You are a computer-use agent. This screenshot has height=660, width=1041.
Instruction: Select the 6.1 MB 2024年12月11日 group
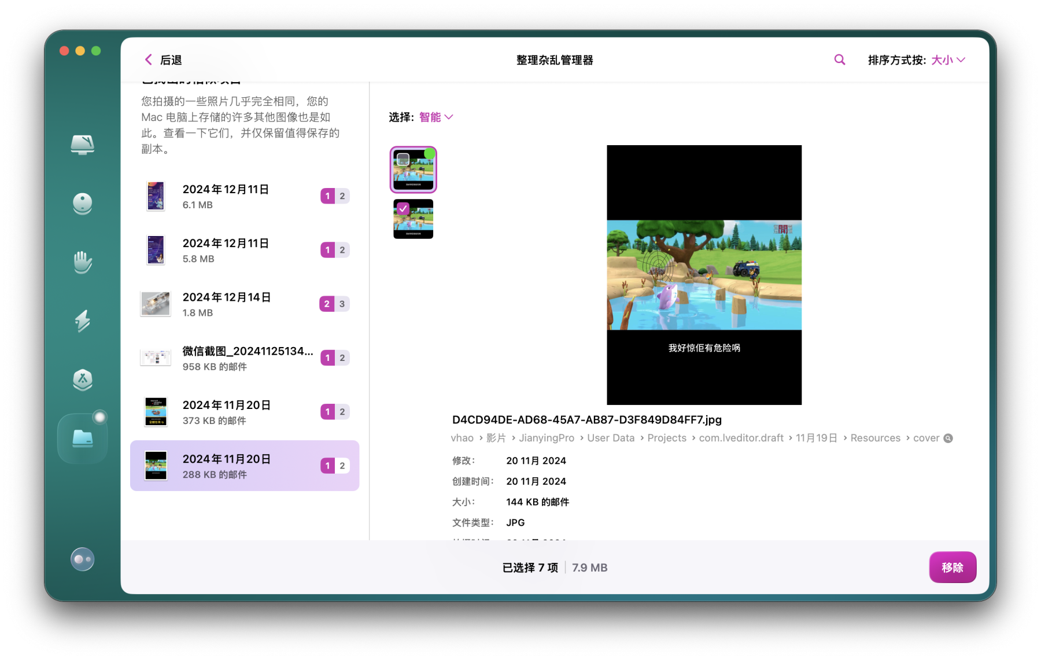244,197
